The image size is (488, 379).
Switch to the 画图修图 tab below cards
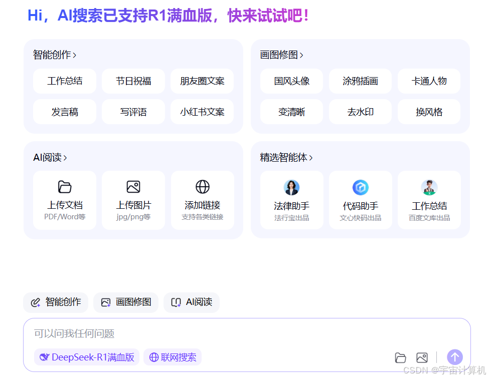pos(126,302)
